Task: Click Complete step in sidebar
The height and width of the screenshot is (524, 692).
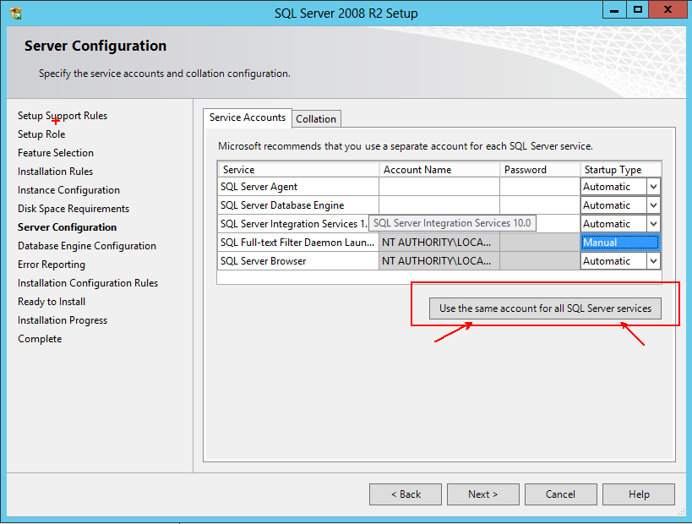Action: pyautogui.click(x=40, y=339)
